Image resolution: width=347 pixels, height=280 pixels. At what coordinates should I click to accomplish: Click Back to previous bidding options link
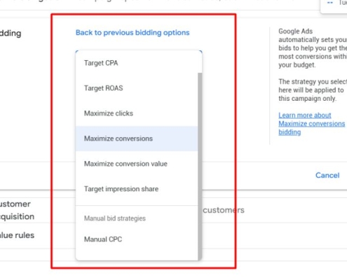(132, 33)
